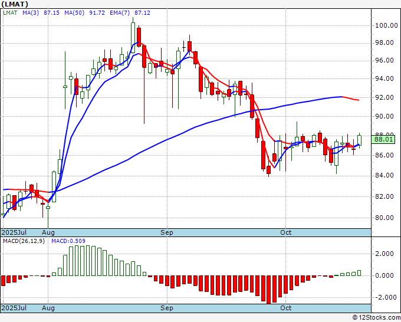Click the MA(3) value 87.15
Image resolution: width=401 pixels, height=322 pixels.
click(51, 13)
